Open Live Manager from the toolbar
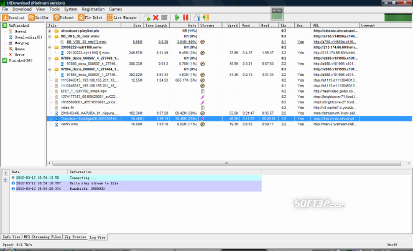Image resolution: width=413 pixels, height=251 pixels. pyautogui.click(x=122, y=17)
